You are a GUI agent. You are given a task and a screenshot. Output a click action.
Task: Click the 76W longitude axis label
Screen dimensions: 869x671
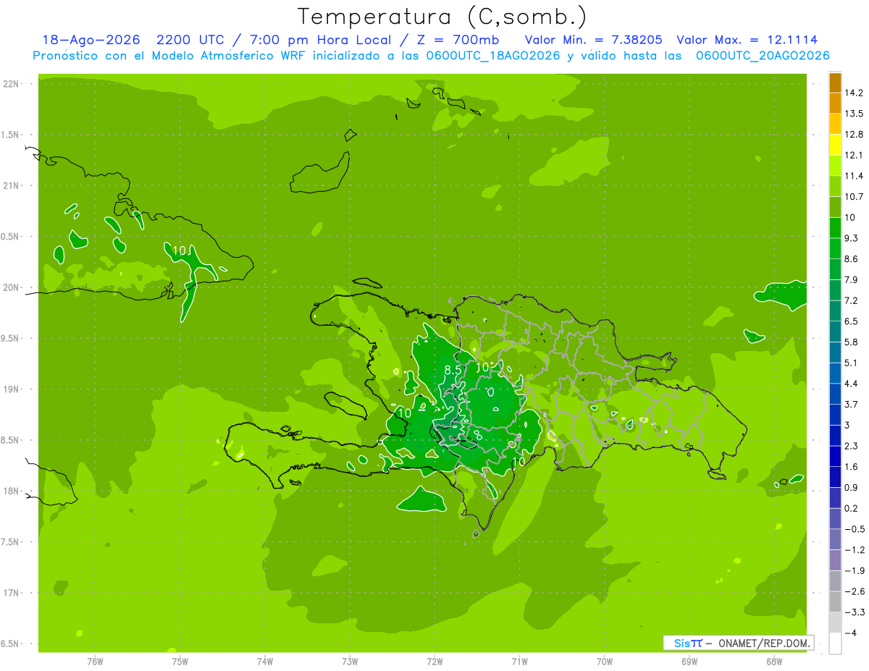click(95, 662)
